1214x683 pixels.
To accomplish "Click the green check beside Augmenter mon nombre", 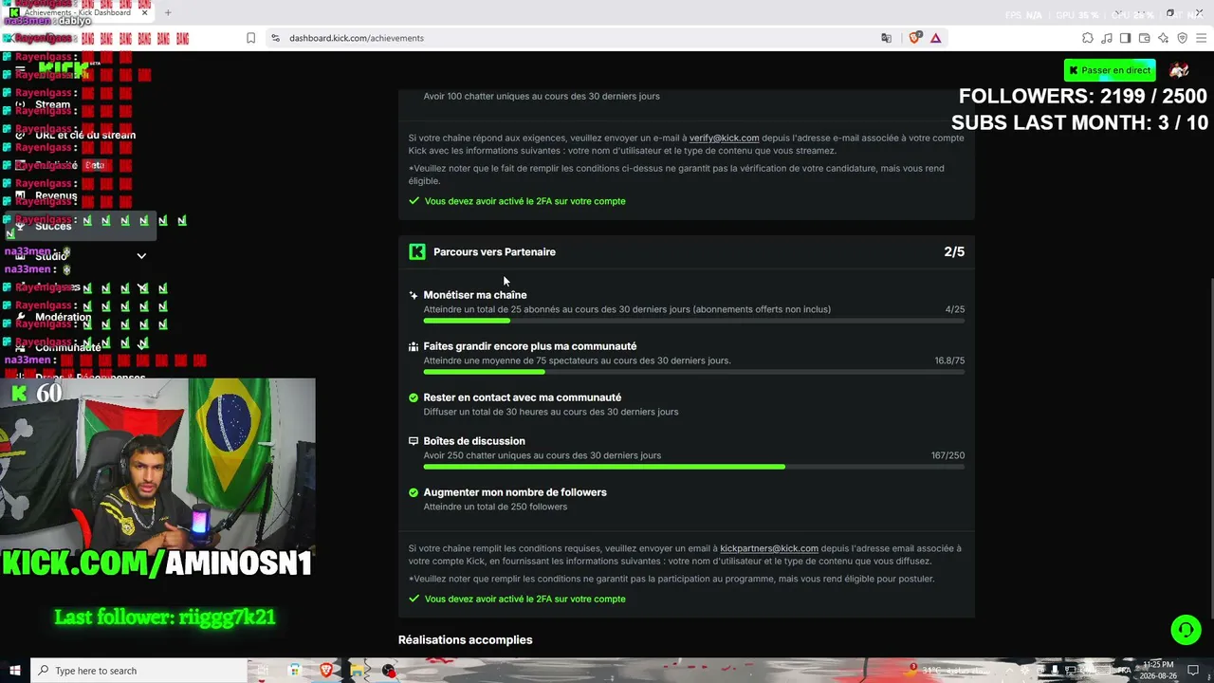I will coord(414,492).
